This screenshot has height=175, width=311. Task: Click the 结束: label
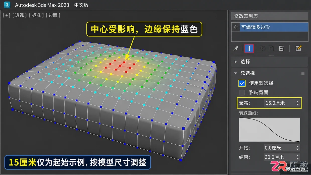(x=244, y=157)
